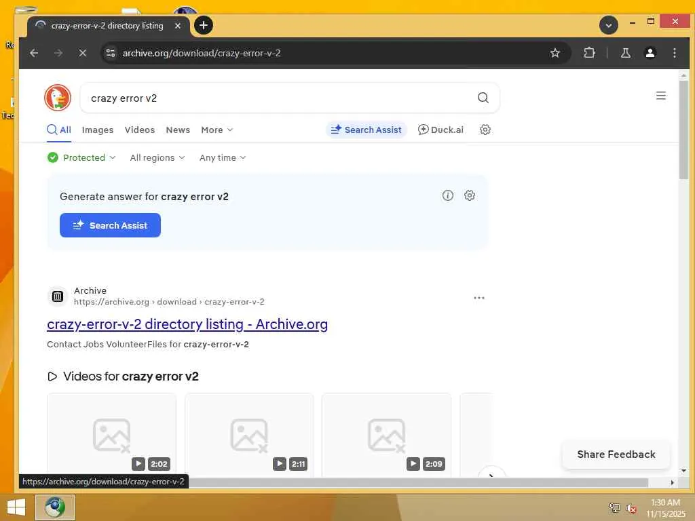Switch to the Videos tab
695x521 pixels.
[x=140, y=130]
